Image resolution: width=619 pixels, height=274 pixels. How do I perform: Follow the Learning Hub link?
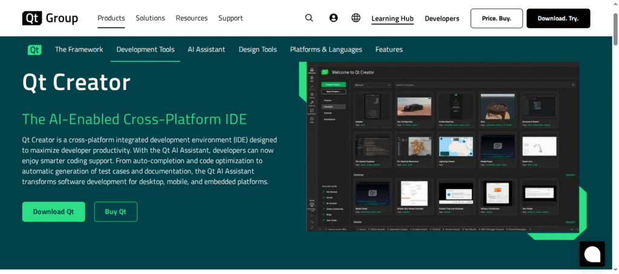[x=392, y=19]
